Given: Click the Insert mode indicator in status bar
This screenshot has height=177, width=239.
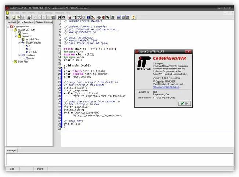Looking at the screenshot, I should 40,169.
